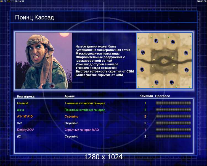Click Танковый китайский генерал army label
Screen dimensions: 207x166
85,103
